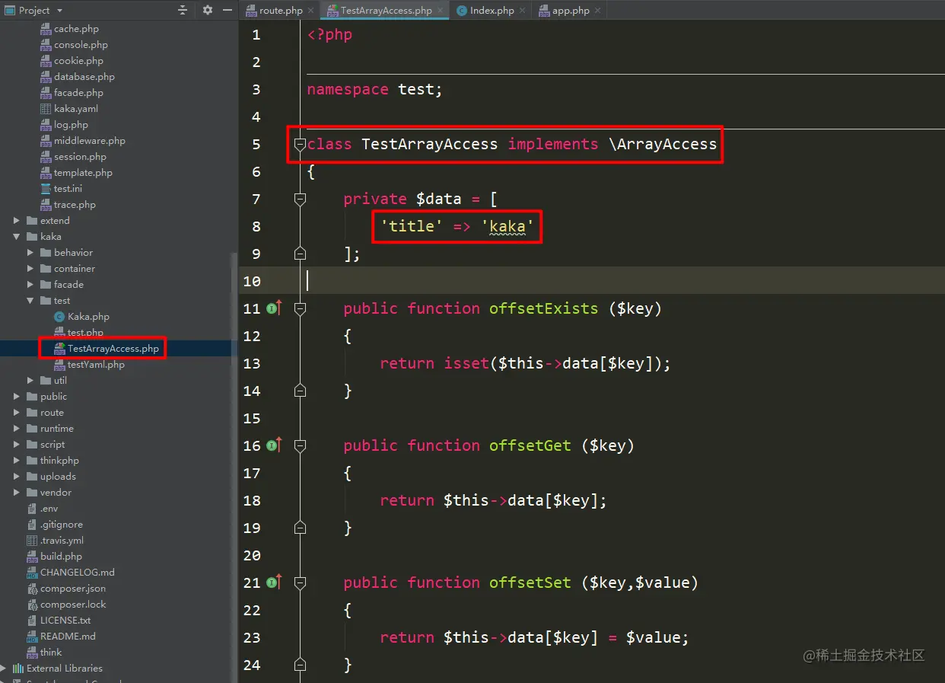Close the Index.php tab
This screenshot has width=945, height=683.
(523, 11)
